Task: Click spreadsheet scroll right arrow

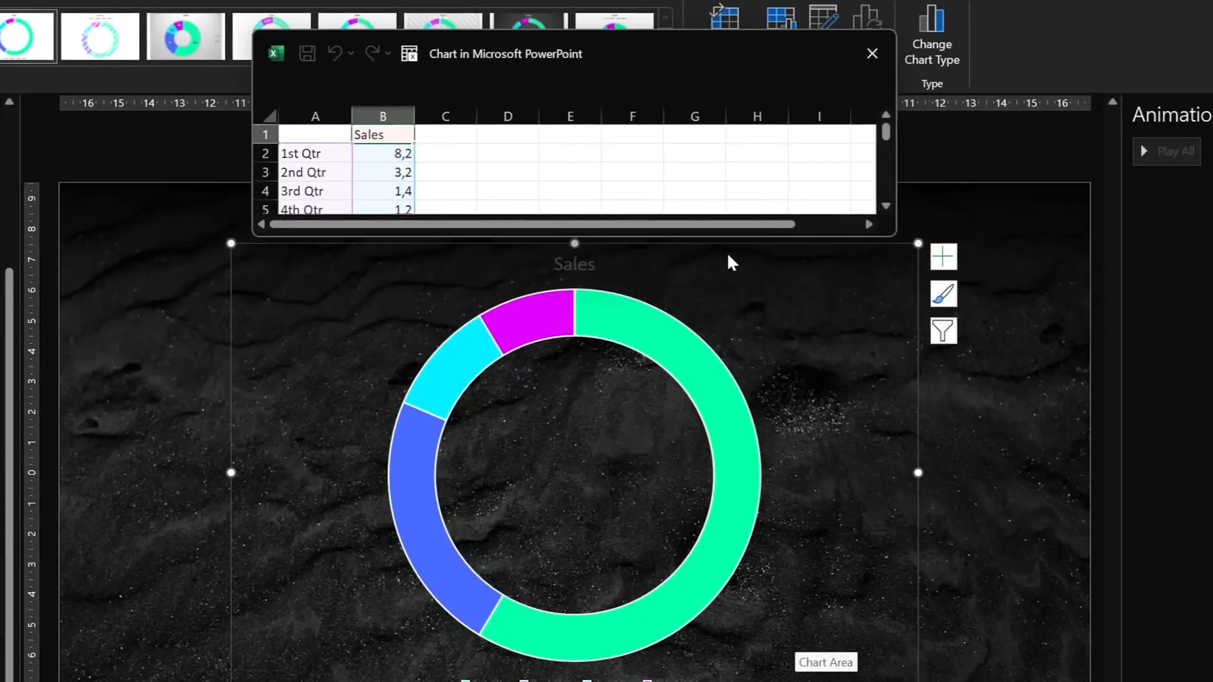Action: click(x=869, y=224)
